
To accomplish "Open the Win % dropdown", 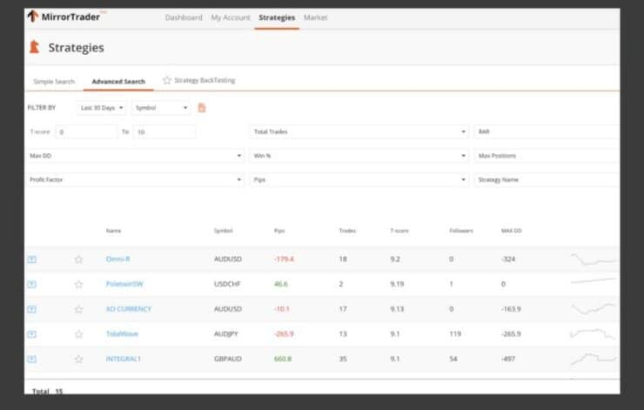I will coord(359,156).
